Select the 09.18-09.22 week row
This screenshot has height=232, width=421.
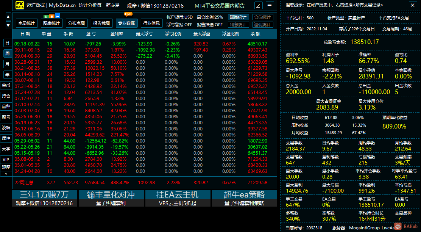pos(145,44)
